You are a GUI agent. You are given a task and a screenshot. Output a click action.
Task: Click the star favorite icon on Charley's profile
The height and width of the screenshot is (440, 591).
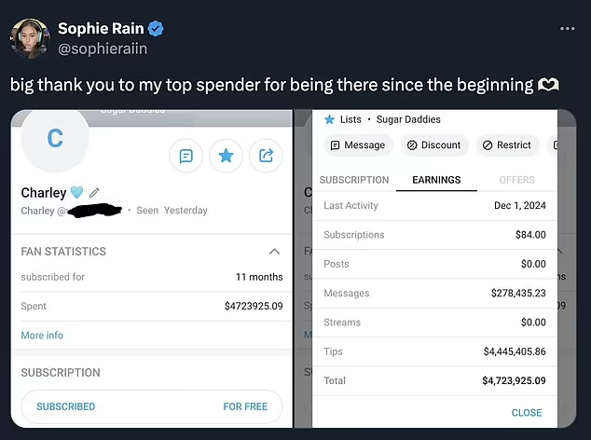click(226, 156)
